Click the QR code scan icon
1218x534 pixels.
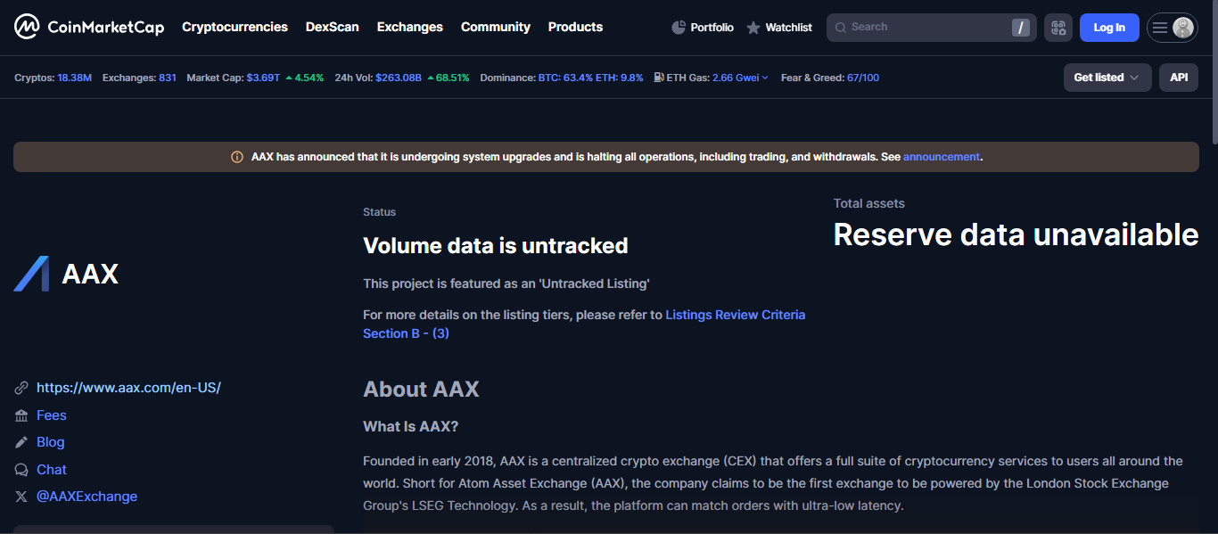(1058, 28)
